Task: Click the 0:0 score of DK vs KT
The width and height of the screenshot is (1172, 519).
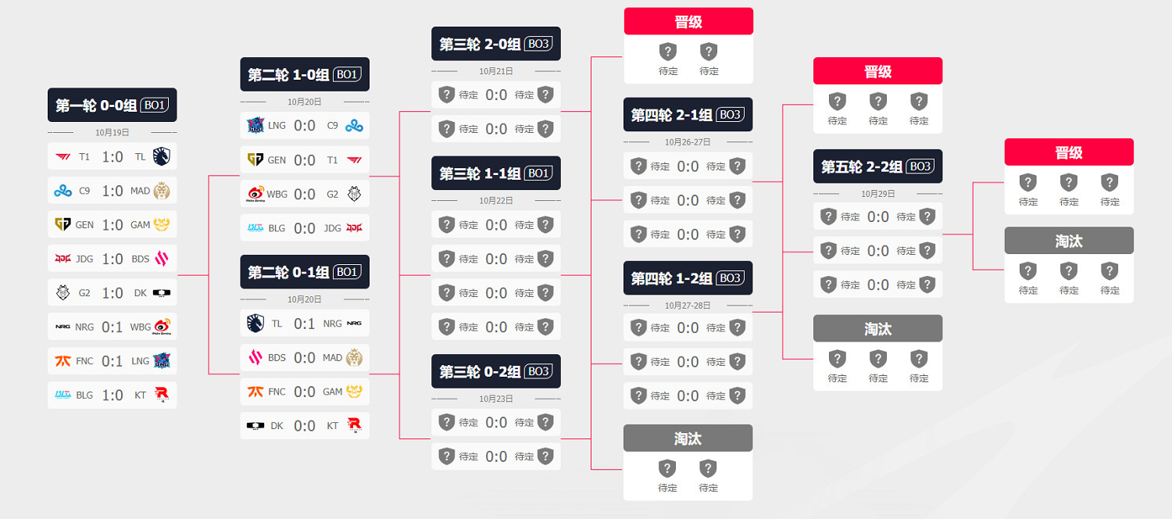Action: 305,426
